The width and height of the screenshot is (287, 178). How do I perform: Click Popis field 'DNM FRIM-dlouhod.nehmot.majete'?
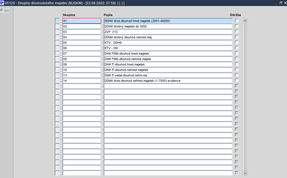point(168,59)
